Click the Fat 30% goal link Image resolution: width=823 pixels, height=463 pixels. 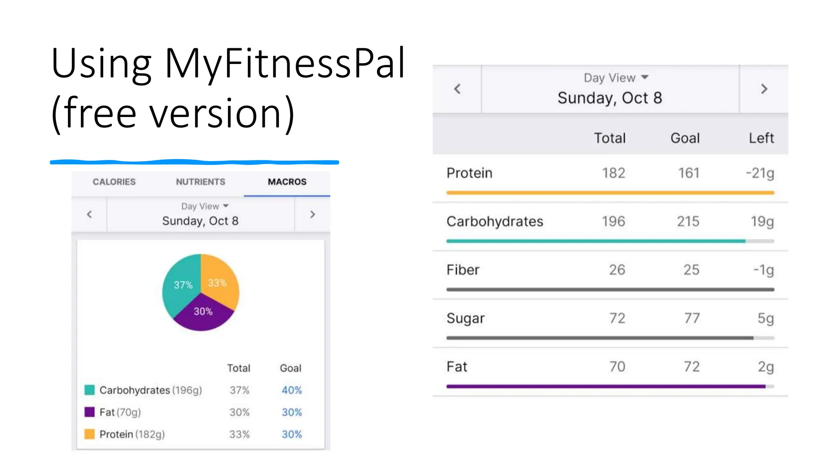click(x=291, y=412)
